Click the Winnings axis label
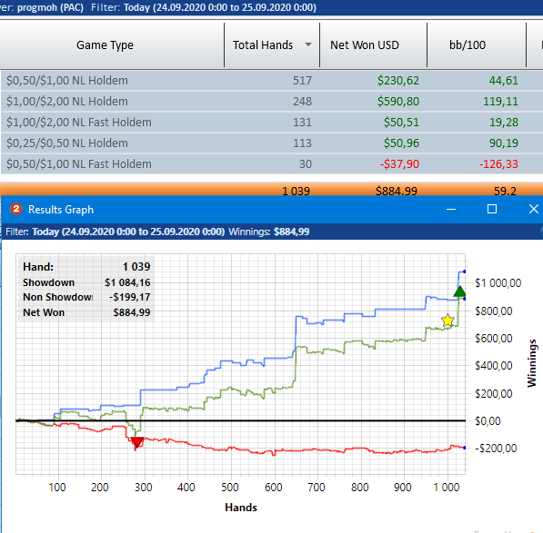The height and width of the screenshot is (533, 543). pos(531,363)
